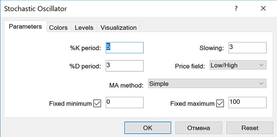Toggle the Fixed maximum checkbox

(220, 103)
